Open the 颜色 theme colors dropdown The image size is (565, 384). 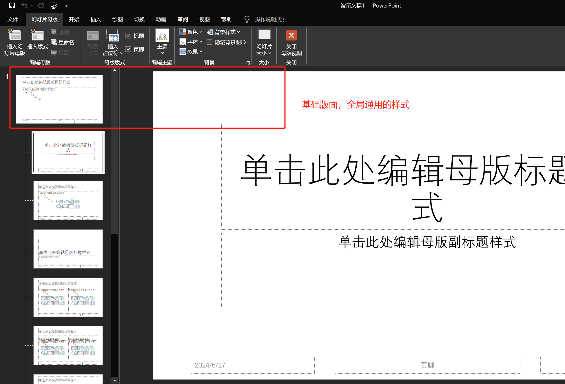click(191, 32)
